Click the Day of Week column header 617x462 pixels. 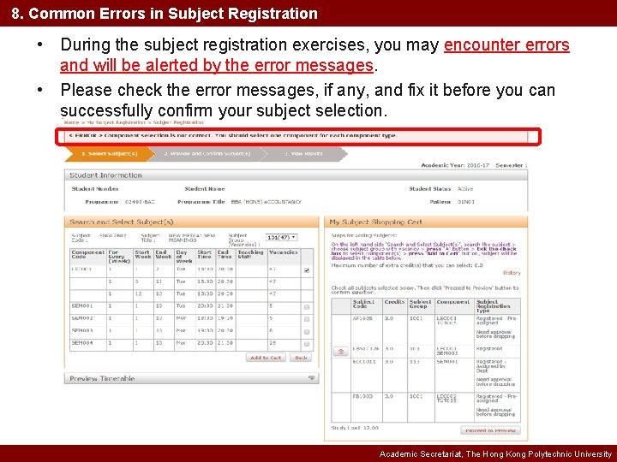[x=183, y=257]
